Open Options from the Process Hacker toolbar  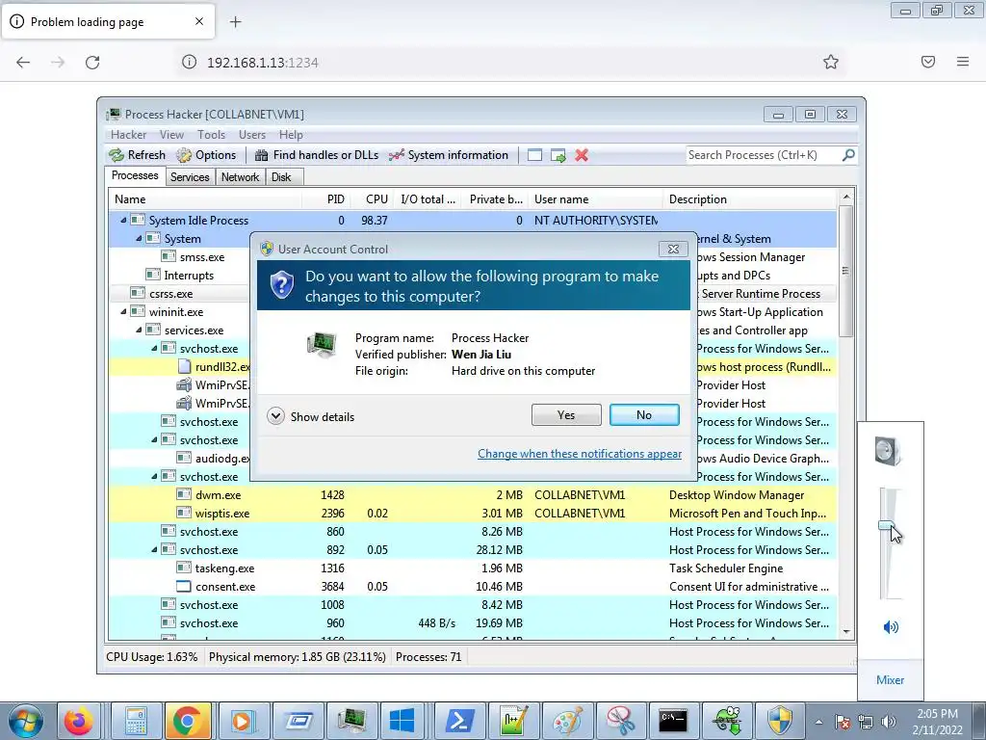coord(206,155)
